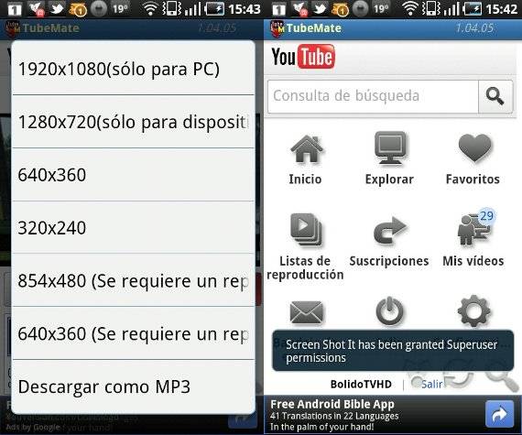Image resolution: width=522 pixels, height=435 pixels.
Task: Tap the battery icon in right status bar
Action: (472, 9)
